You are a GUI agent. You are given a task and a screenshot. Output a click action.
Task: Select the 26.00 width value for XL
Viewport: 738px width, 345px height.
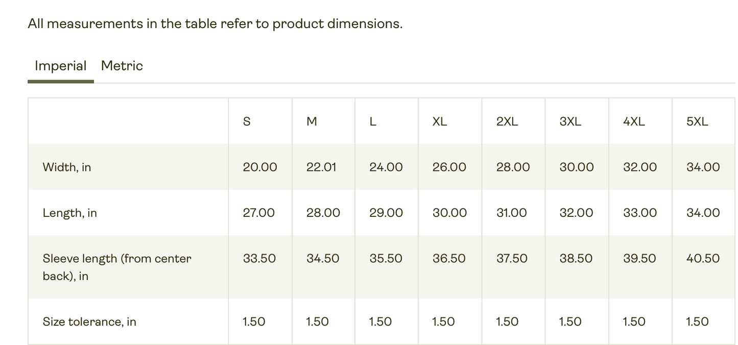tap(449, 167)
